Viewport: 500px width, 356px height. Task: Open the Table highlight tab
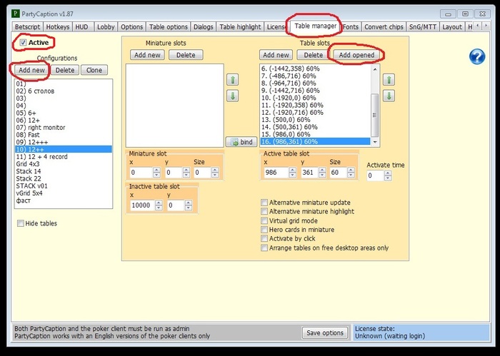coord(240,27)
